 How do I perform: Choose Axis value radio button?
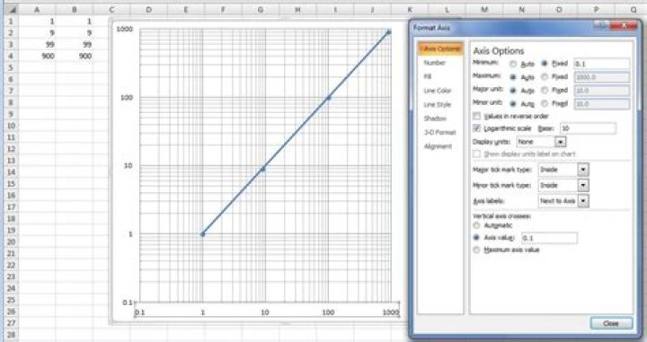click(x=476, y=238)
